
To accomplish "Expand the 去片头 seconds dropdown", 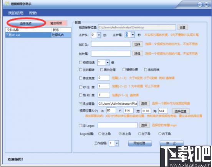I will point(99,35).
